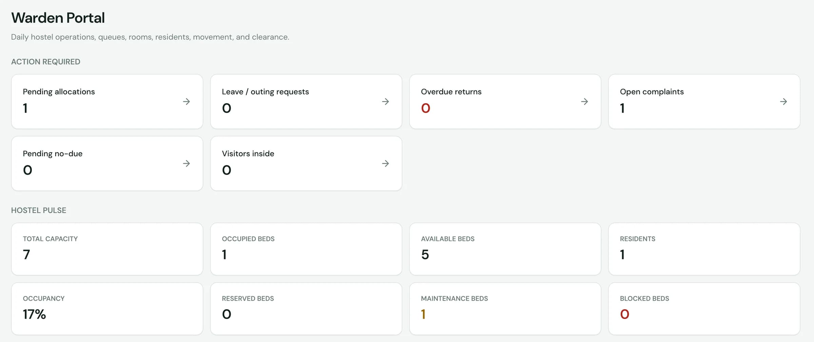The height and width of the screenshot is (342, 814).
Task: Select the RESIDENTS label
Action: [x=638, y=239]
